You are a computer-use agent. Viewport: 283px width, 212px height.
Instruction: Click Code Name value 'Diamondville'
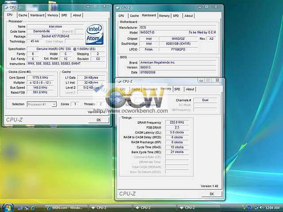coord(42,31)
